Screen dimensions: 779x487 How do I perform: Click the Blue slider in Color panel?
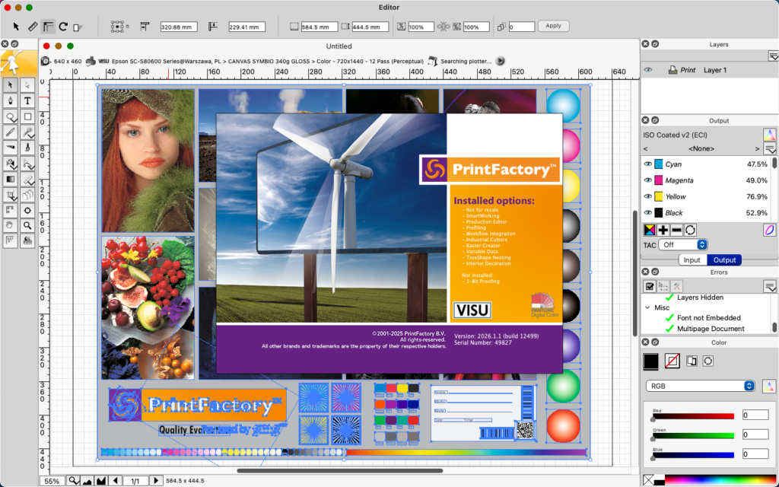coord(693,455)
